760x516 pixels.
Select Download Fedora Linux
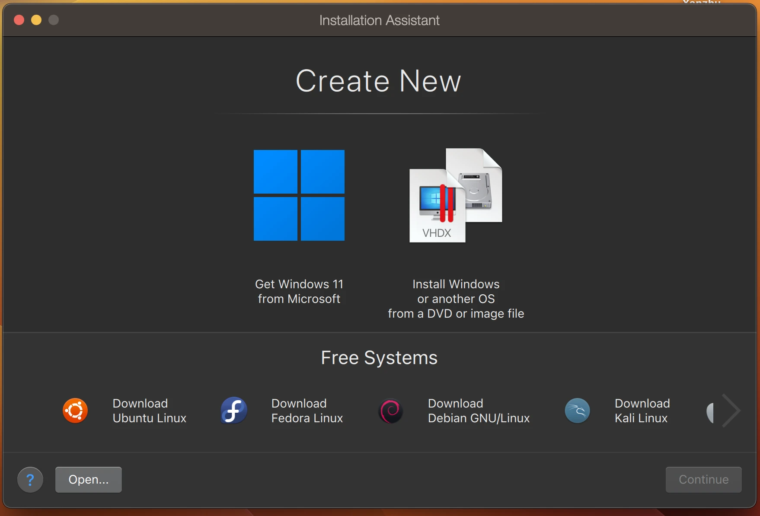click(x=307, y=411)
